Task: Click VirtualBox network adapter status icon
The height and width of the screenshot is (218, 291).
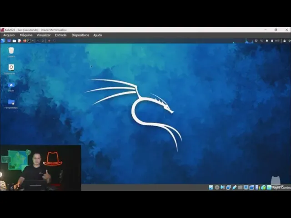Action: 228,187
